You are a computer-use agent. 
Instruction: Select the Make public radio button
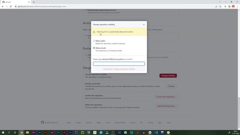tap(94, 41)
